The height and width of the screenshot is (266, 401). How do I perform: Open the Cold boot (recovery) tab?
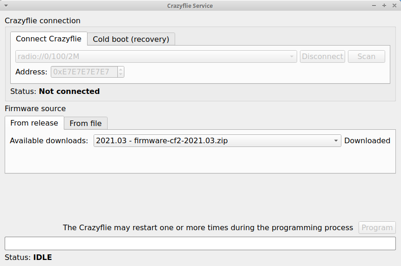[131, 39]
